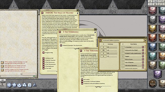Open the 3 The Storeroom link

tap(50, 62)
